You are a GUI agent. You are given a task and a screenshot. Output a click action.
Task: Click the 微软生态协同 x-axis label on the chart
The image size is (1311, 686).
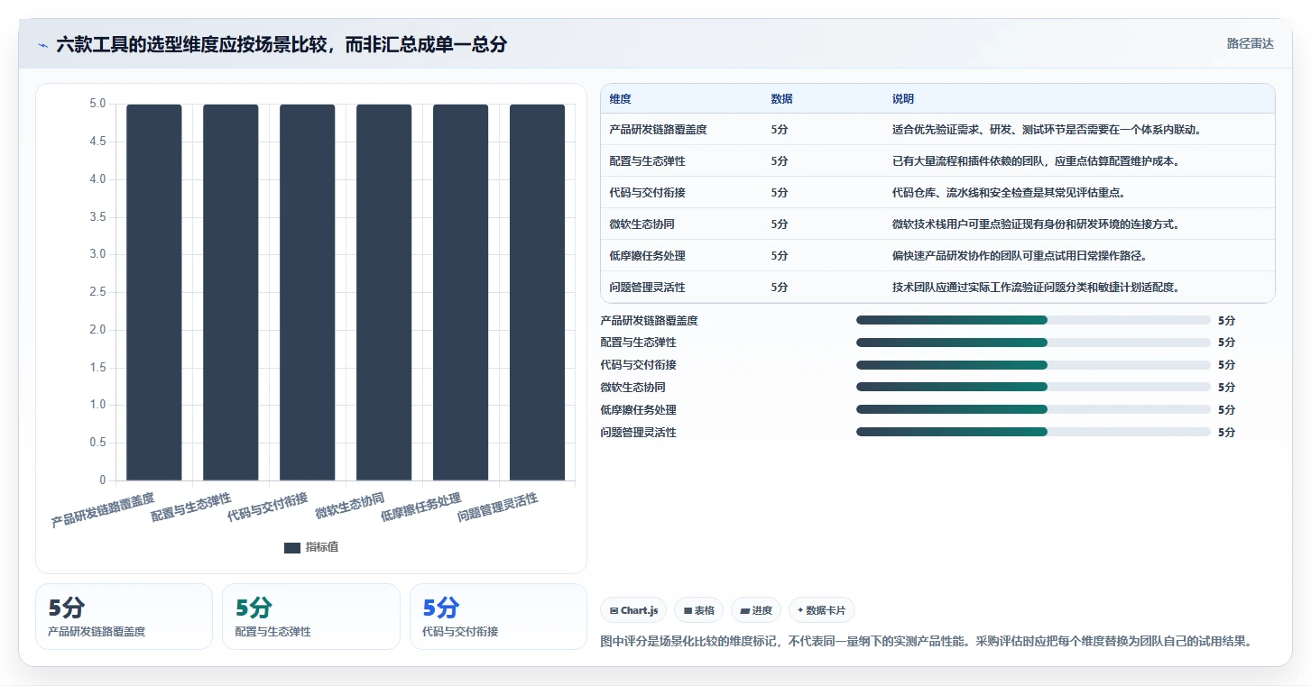point(350,505)
